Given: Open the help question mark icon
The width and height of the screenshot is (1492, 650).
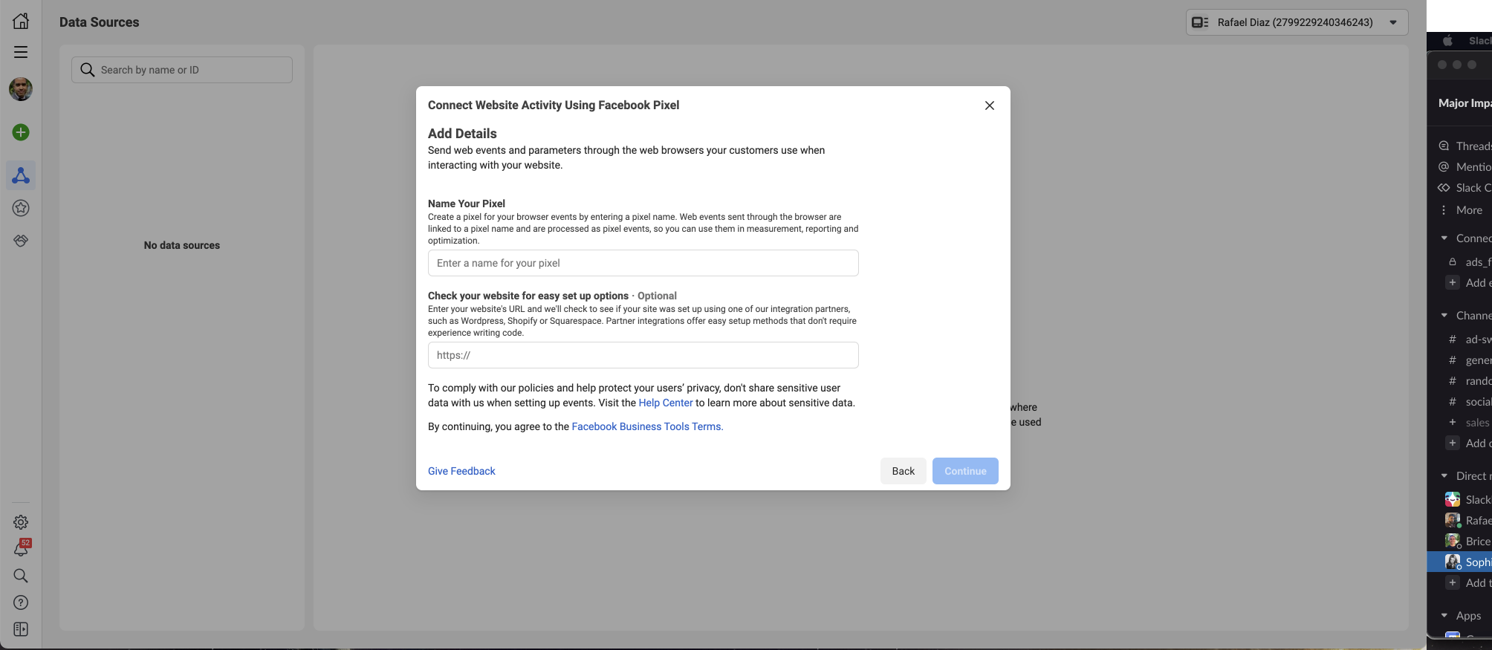Looking at the screenshot, I should [x=21, y=602].
